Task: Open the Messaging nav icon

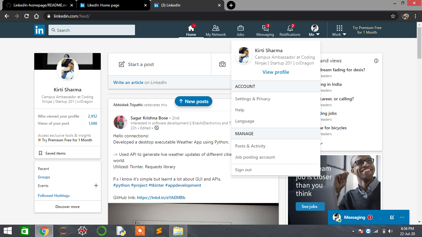Action: pos(265,28)
